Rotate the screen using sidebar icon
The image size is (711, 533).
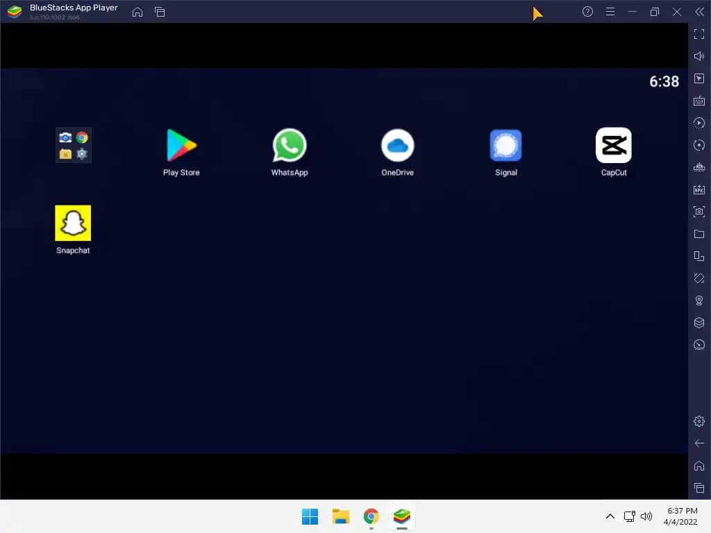click(699, 256)
